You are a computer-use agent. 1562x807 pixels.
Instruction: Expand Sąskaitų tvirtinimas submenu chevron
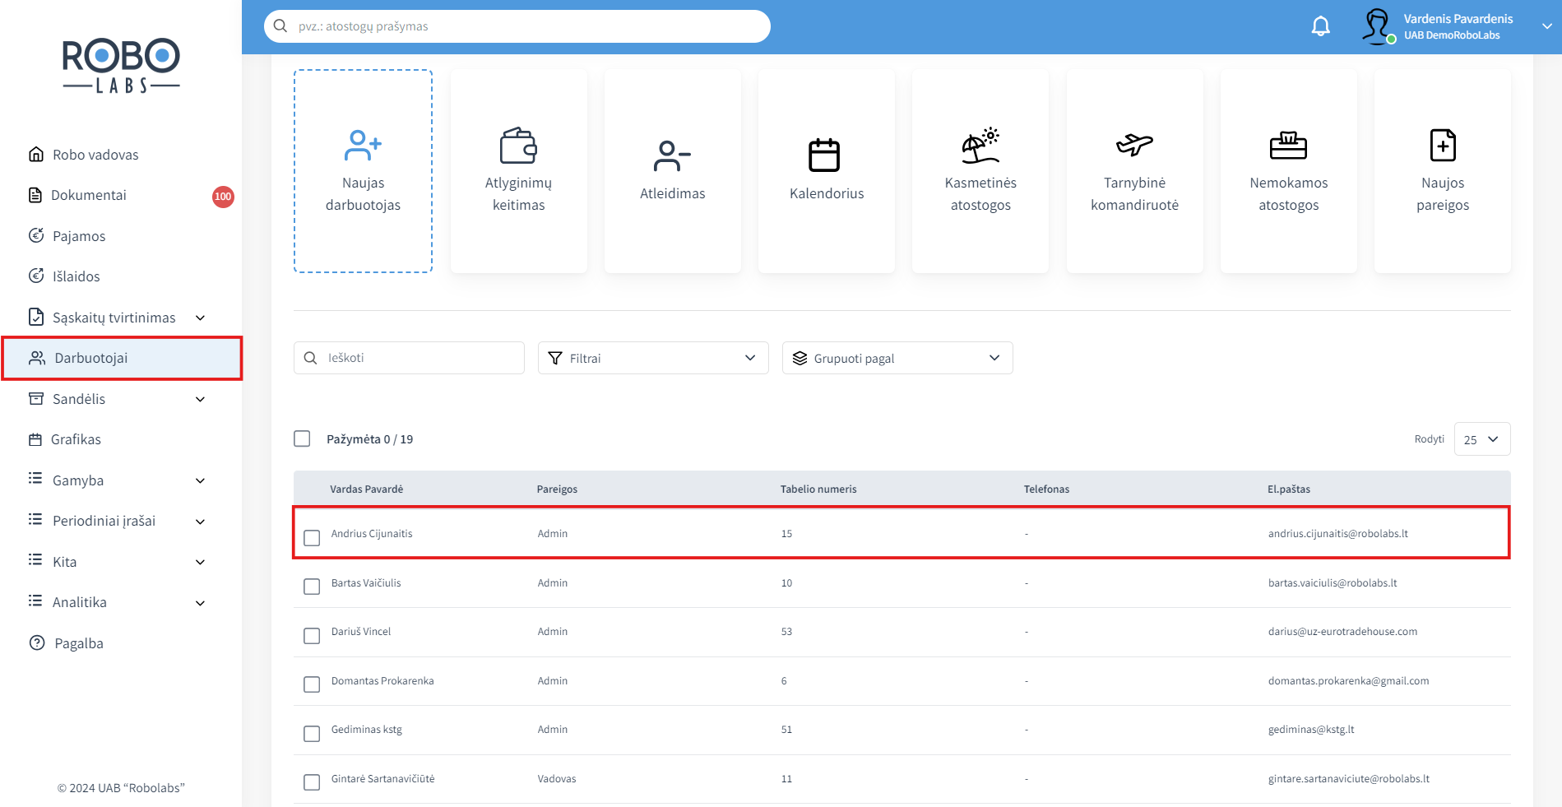click(x=200, y=318)
